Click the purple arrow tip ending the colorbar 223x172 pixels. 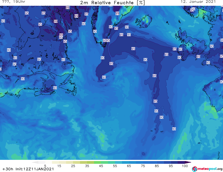[x=188, y=162]
